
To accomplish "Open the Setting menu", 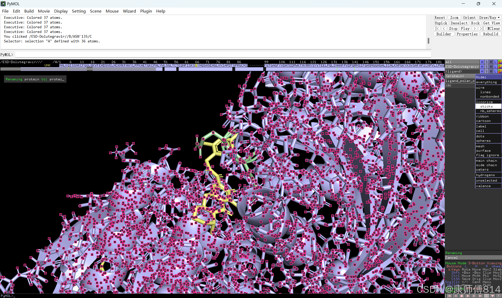I will [79, 11].
